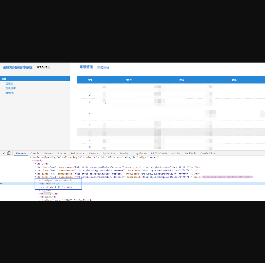The image size is (265, 263).
Task: Select the script alert(1) DOM line
Action: pyautogui.click(x=56, y=187)
